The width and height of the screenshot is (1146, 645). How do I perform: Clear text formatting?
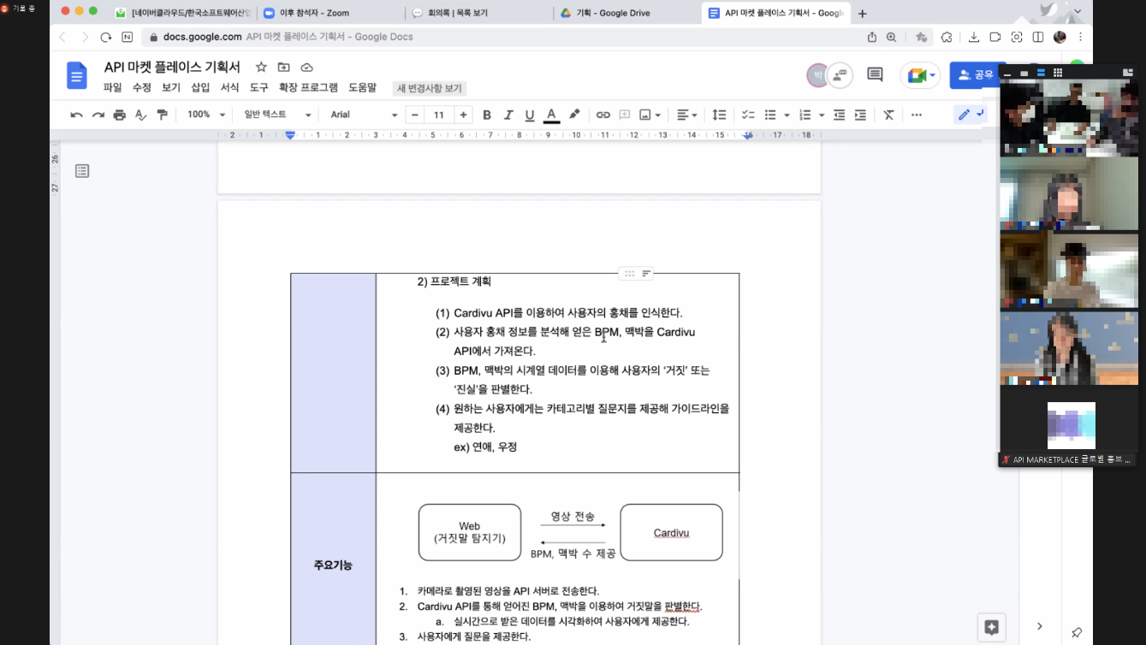click(889, 115)
